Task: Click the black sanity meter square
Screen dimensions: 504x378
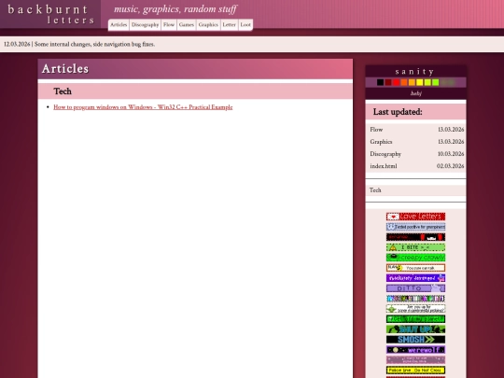Action: click(x=380, y=82)
